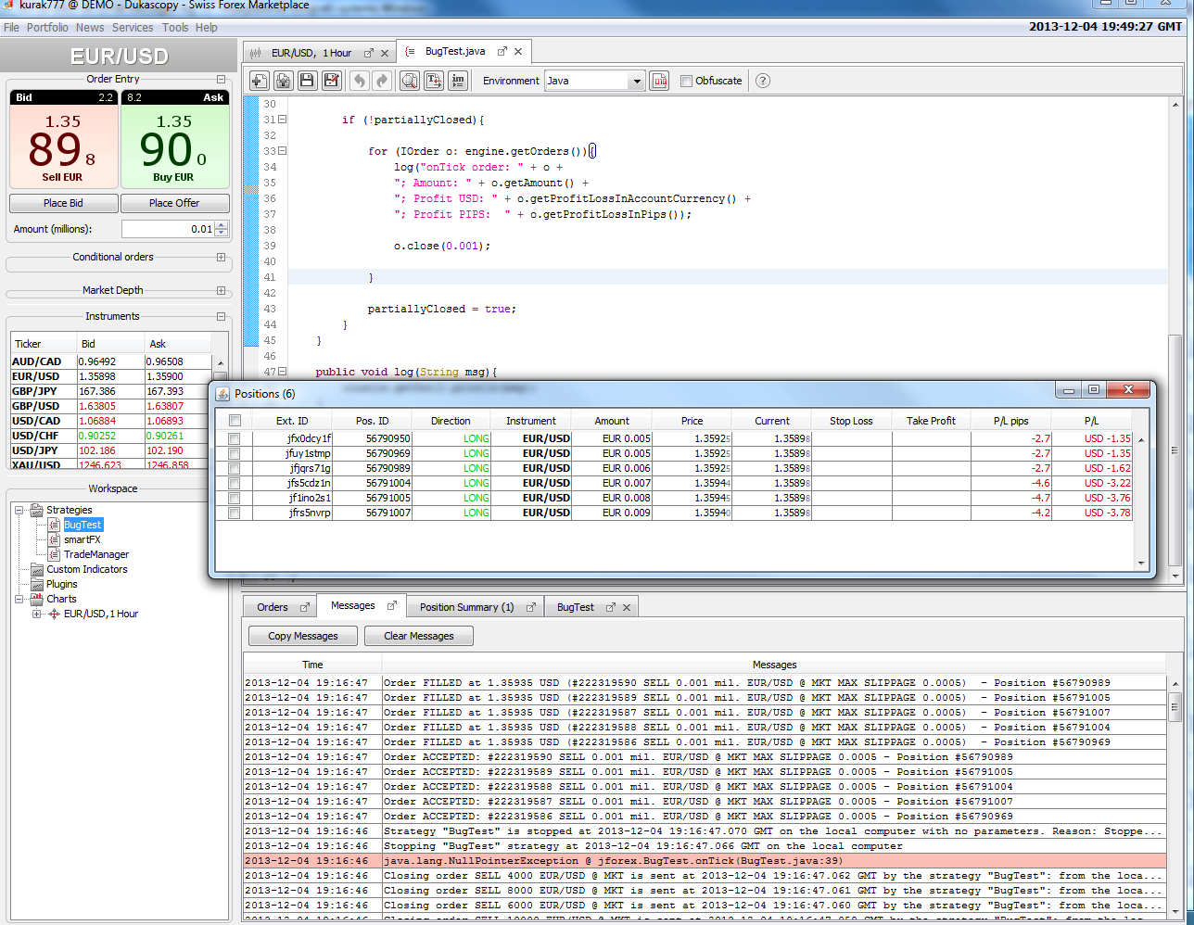
Task: Check the position jfuy1stmp row checkbox
Action: 235,453
